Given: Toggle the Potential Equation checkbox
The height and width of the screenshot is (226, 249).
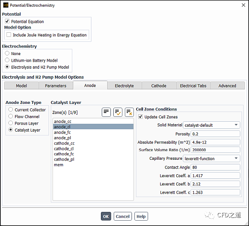Looking at the screenshot, I should pyautogui.click(x=7, y=21).
